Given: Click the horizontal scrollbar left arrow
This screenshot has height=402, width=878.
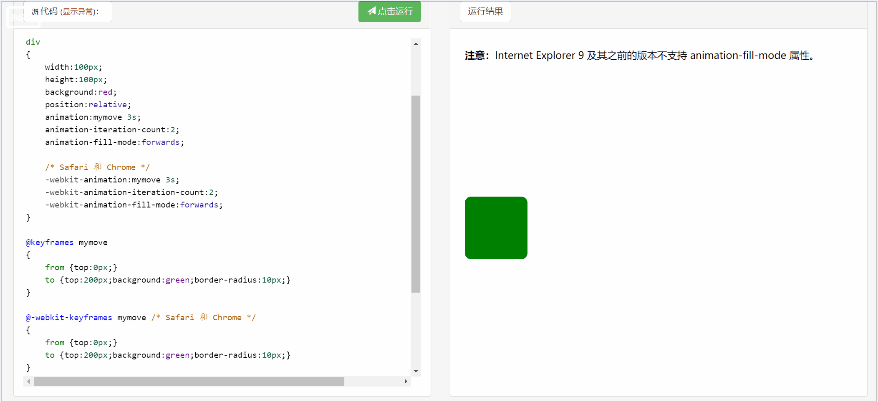Looking at the screenshot, I should [x=28, y=381].
